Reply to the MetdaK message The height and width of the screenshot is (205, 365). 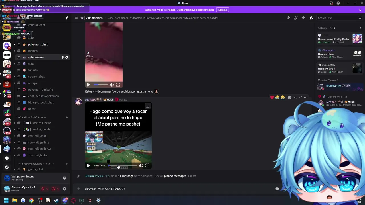coord(295,97)
